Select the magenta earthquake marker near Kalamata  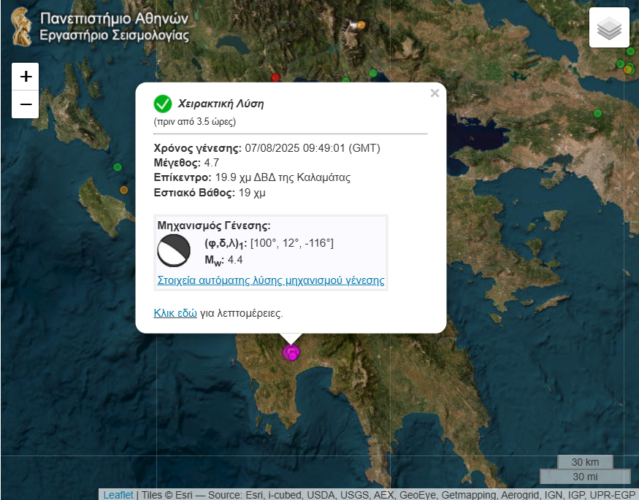click(291, 353)
